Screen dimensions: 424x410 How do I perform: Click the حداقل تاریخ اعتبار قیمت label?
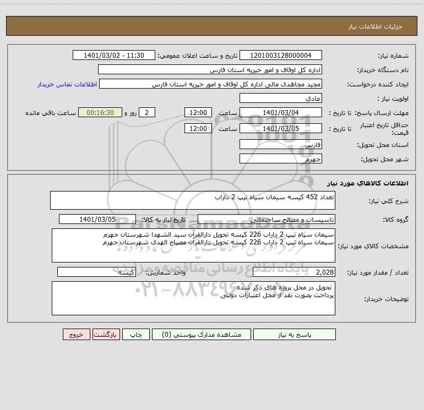point(384,129)
